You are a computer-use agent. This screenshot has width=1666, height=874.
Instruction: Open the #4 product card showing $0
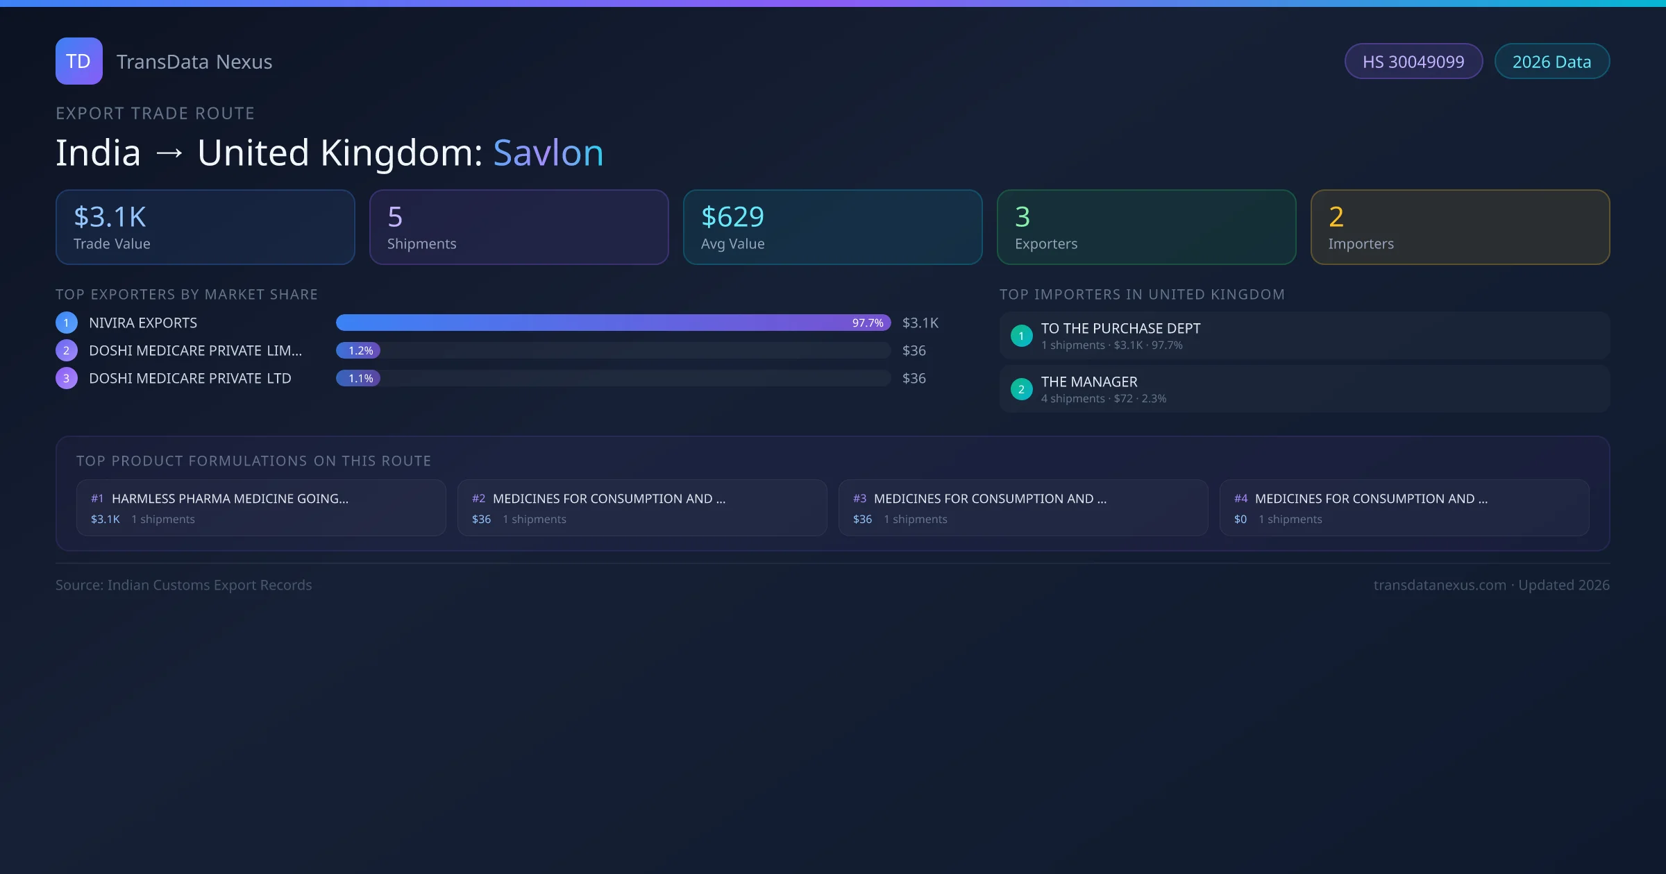click(1404, 508)
